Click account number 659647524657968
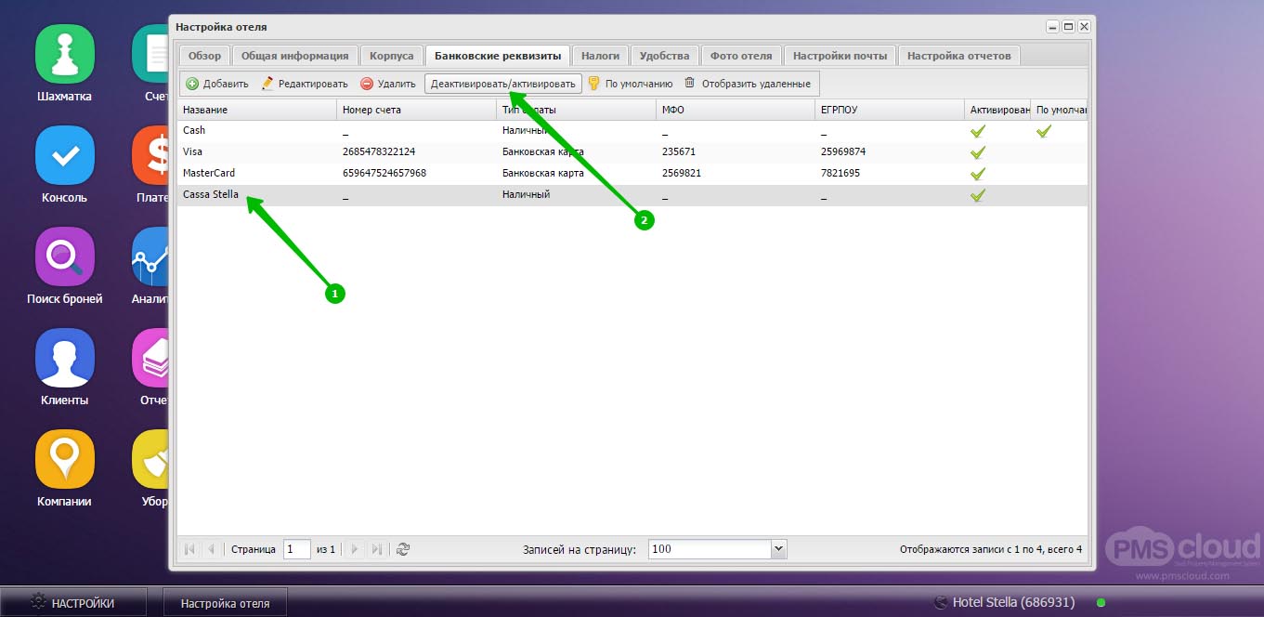 (x=384, y=174)
